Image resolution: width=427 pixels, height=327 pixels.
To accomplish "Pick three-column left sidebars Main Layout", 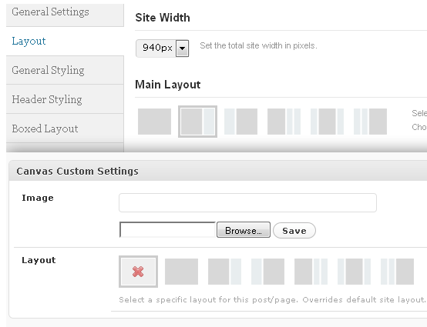I will (x=371, y=122).
